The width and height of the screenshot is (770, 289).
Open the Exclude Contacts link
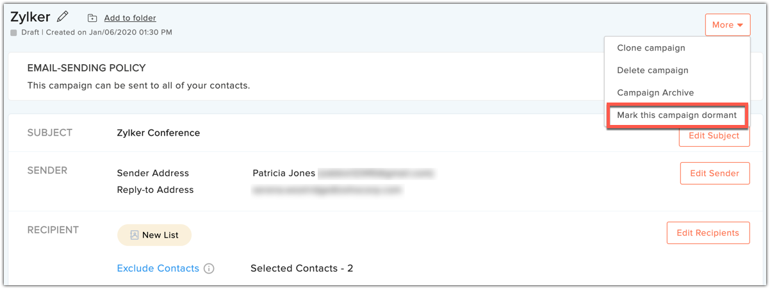click(x=158, y=268)
